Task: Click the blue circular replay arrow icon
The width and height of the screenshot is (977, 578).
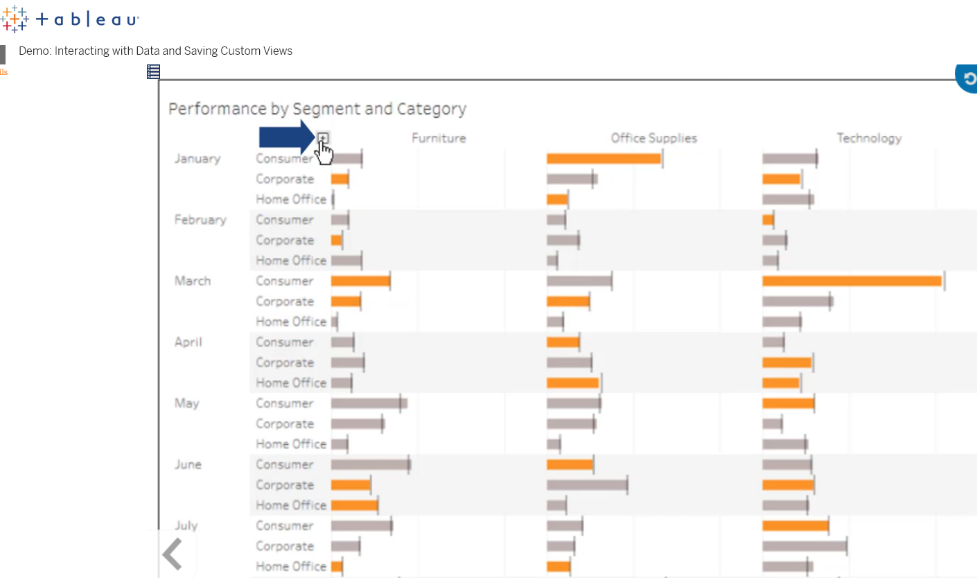Action: (x=967, y=77)
